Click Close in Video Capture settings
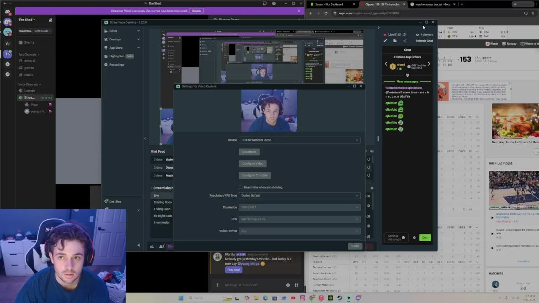Image resolution: width=539 pixels, height=303 pixels. pos(355,246)
